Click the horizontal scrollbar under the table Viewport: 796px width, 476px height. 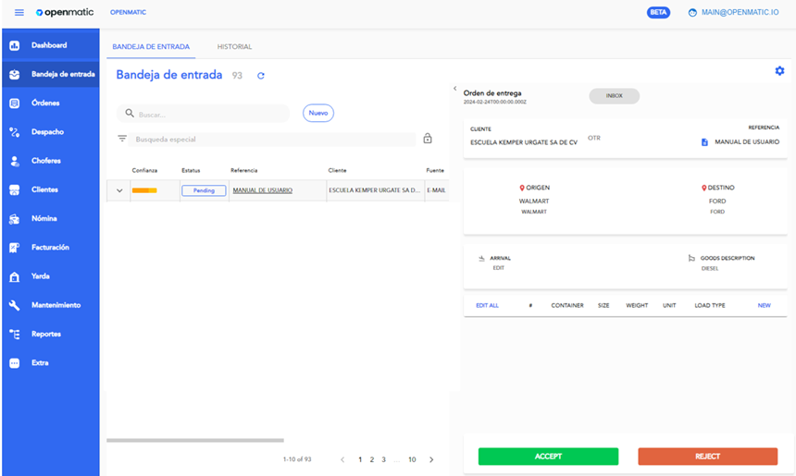[194, 441]
